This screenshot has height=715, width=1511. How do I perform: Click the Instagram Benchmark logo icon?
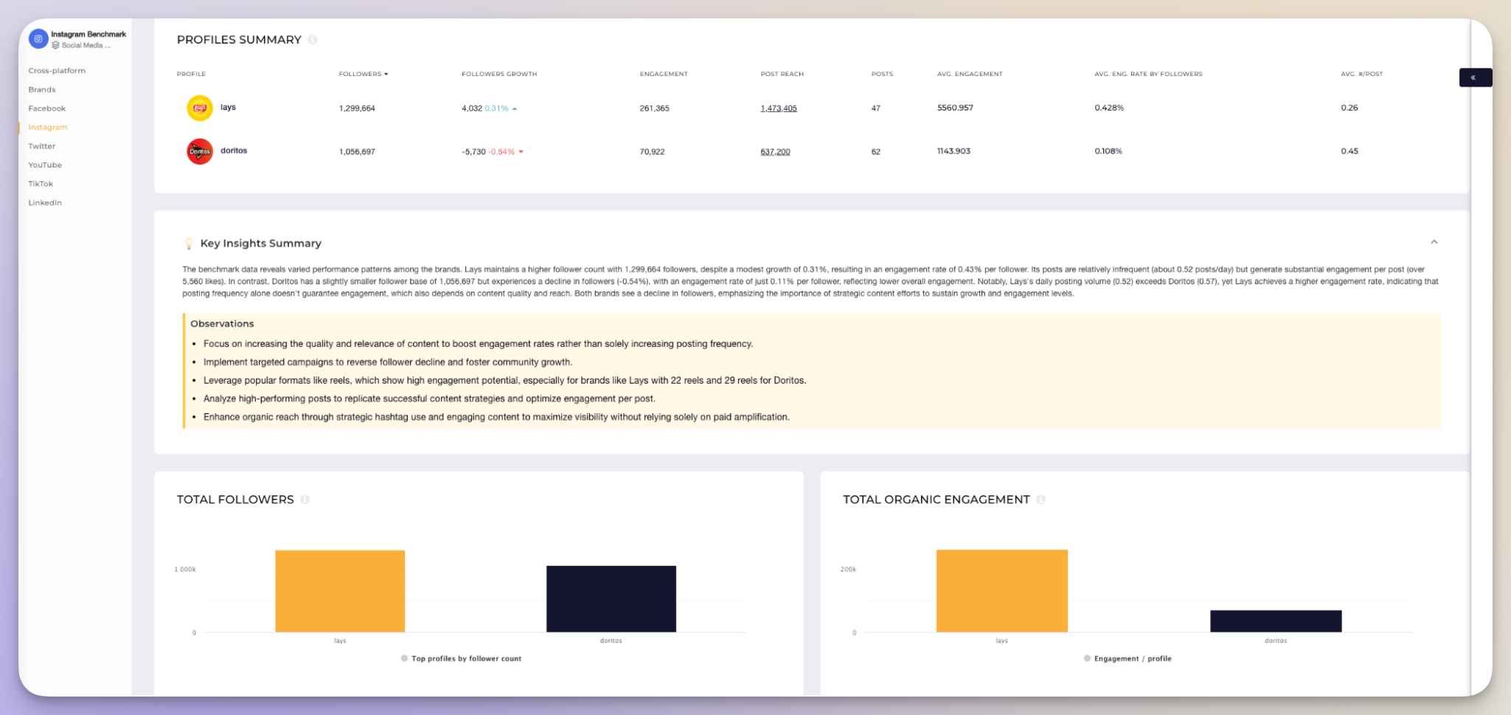(x=38, y=38)
